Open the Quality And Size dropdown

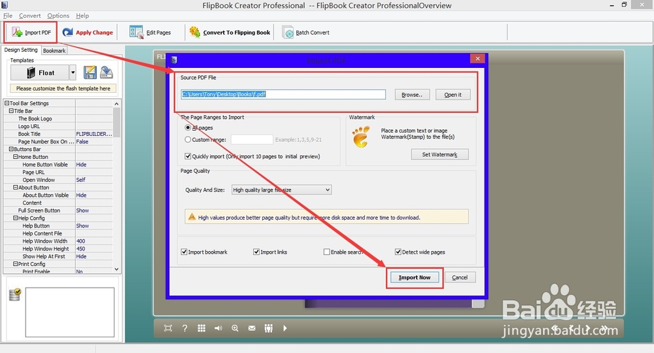(x=281, y=190)
